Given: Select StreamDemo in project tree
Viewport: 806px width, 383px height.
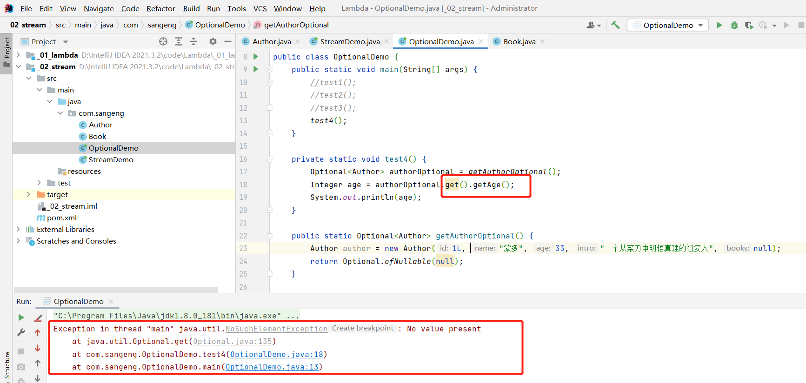Looking at the screenshot, I should click(111, 159).
